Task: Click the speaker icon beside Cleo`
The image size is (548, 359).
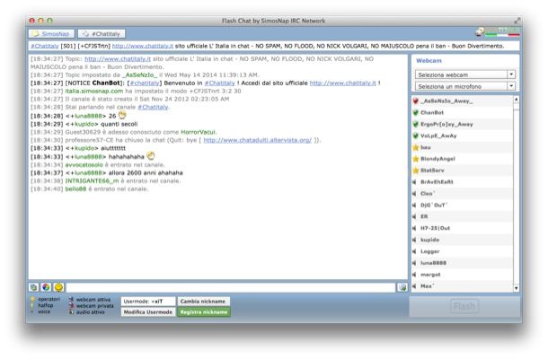Action: tap(414, 194)
